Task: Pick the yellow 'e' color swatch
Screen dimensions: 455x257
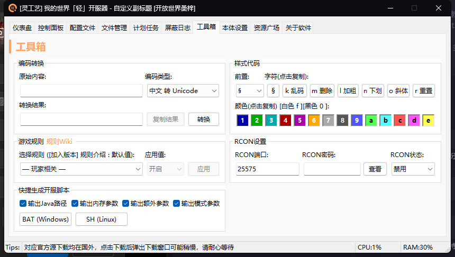Action: tap(428, 121)
